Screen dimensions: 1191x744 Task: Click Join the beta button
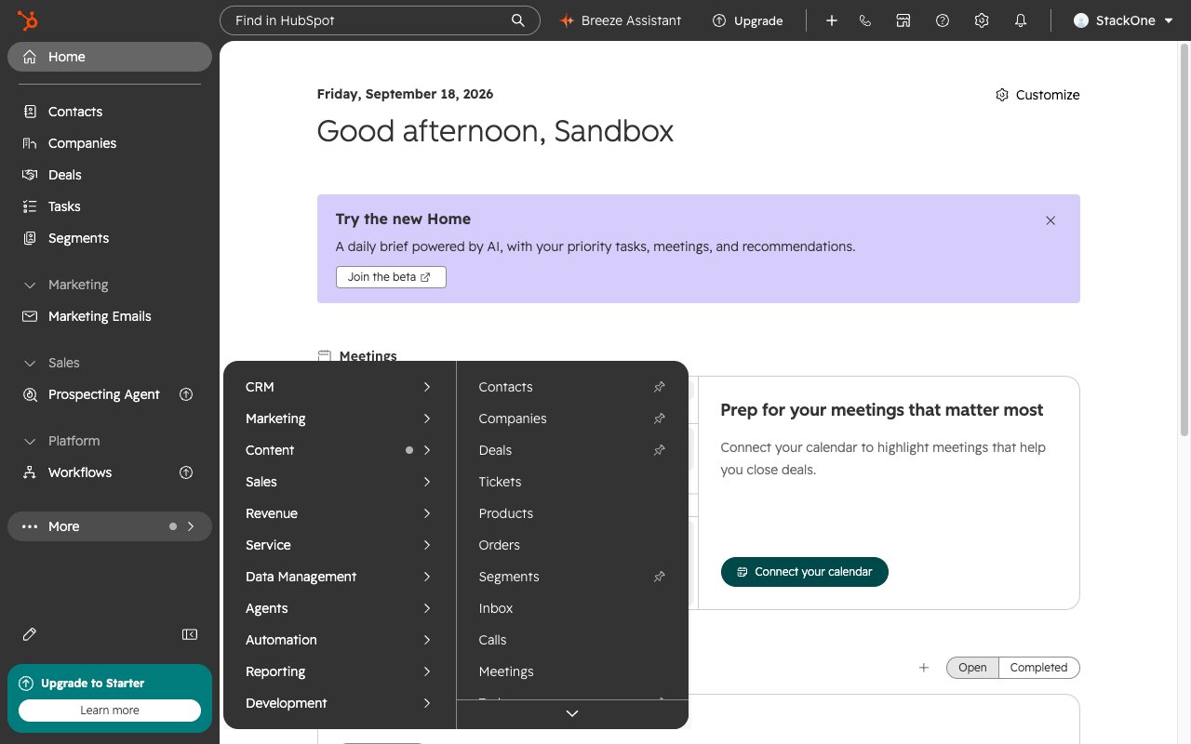(391, 277)
